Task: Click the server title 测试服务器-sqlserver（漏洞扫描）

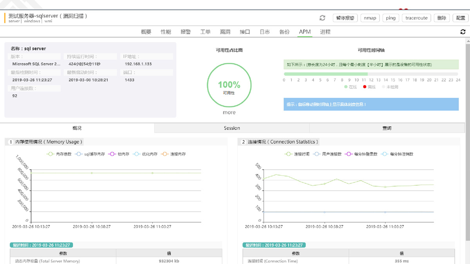Action: [x=48, y=16]
